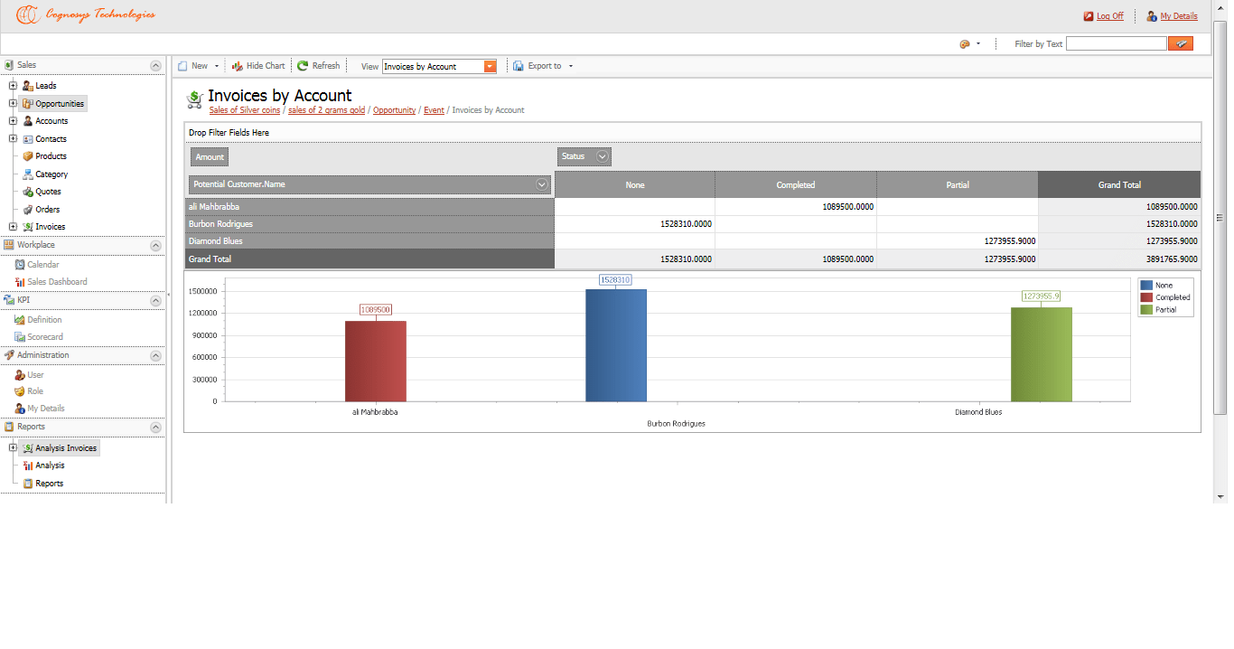Expand the Leads tree node
The image size is (1234, 649).
(x=13, y=86)
